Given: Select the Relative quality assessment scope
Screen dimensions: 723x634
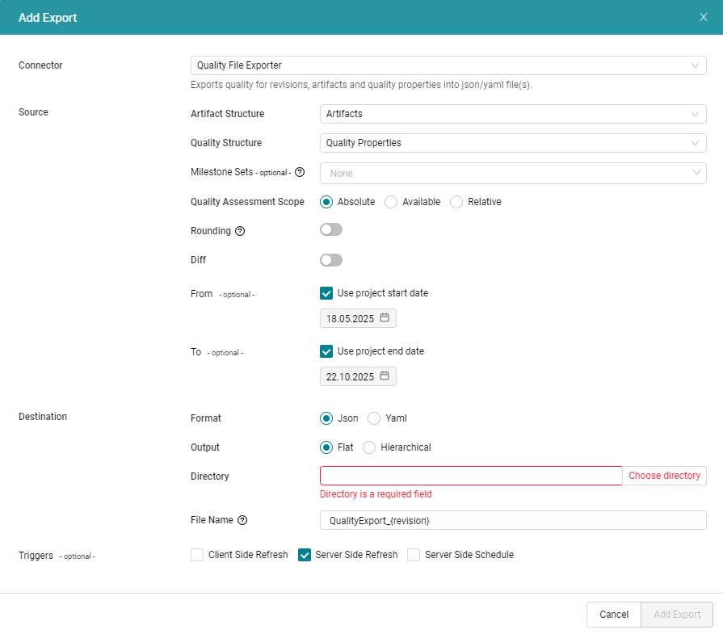Looking at the screenshot, I should (456, 202).
